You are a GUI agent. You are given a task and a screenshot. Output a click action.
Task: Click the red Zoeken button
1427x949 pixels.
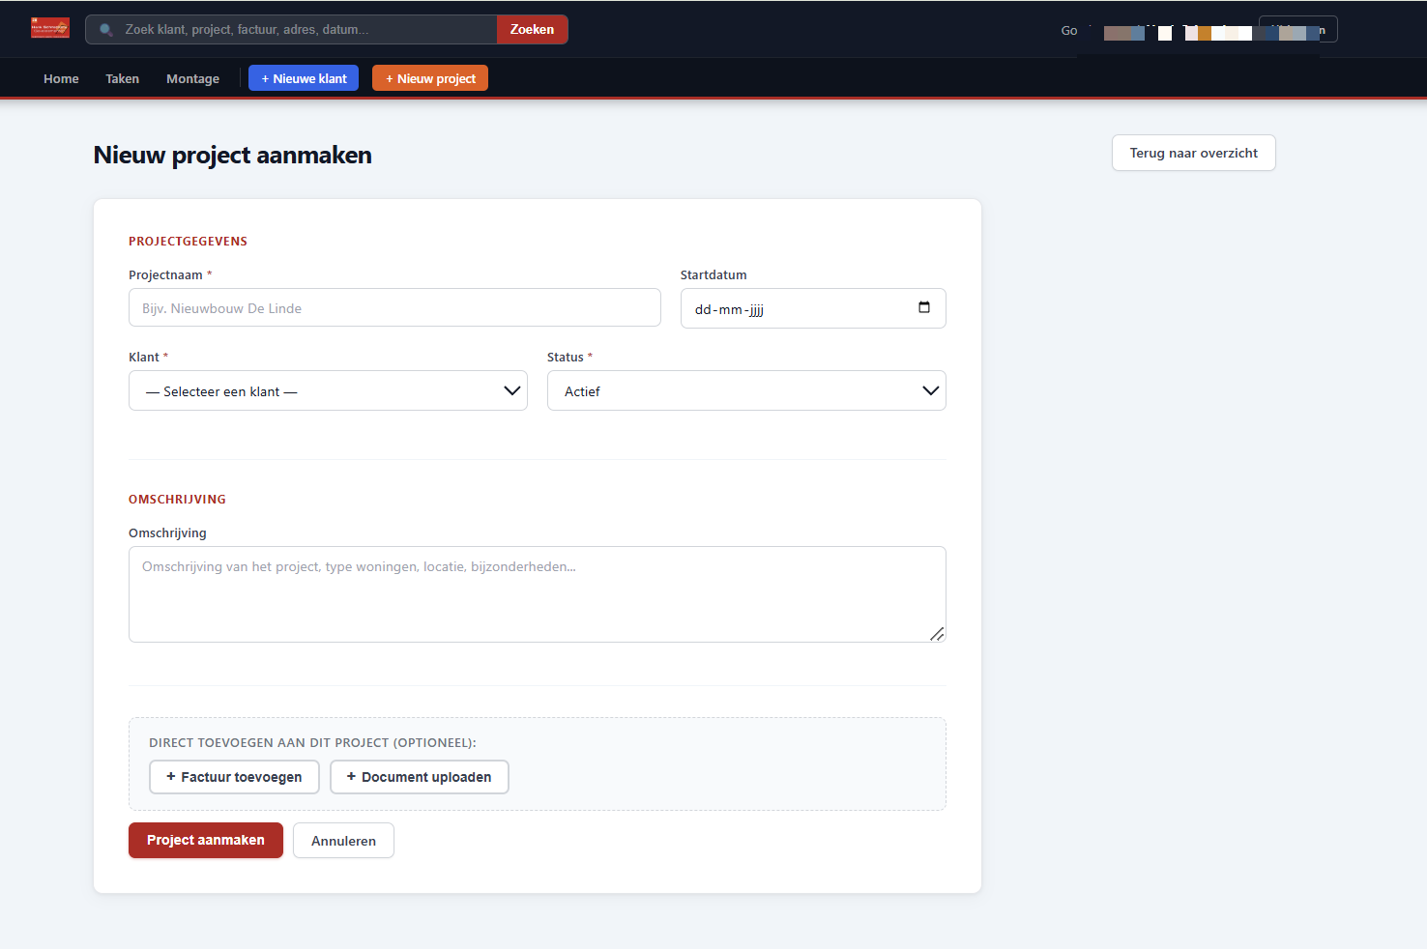[533, 29]
